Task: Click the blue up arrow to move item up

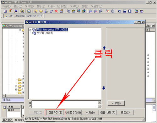Action: [x=104, y=48]
